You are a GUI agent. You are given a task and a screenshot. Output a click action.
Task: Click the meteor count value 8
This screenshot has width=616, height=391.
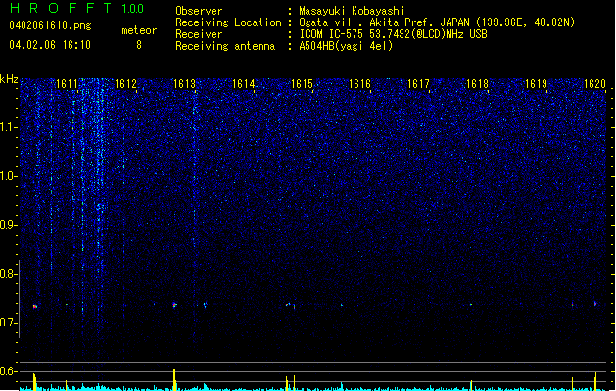click(139, 45)
